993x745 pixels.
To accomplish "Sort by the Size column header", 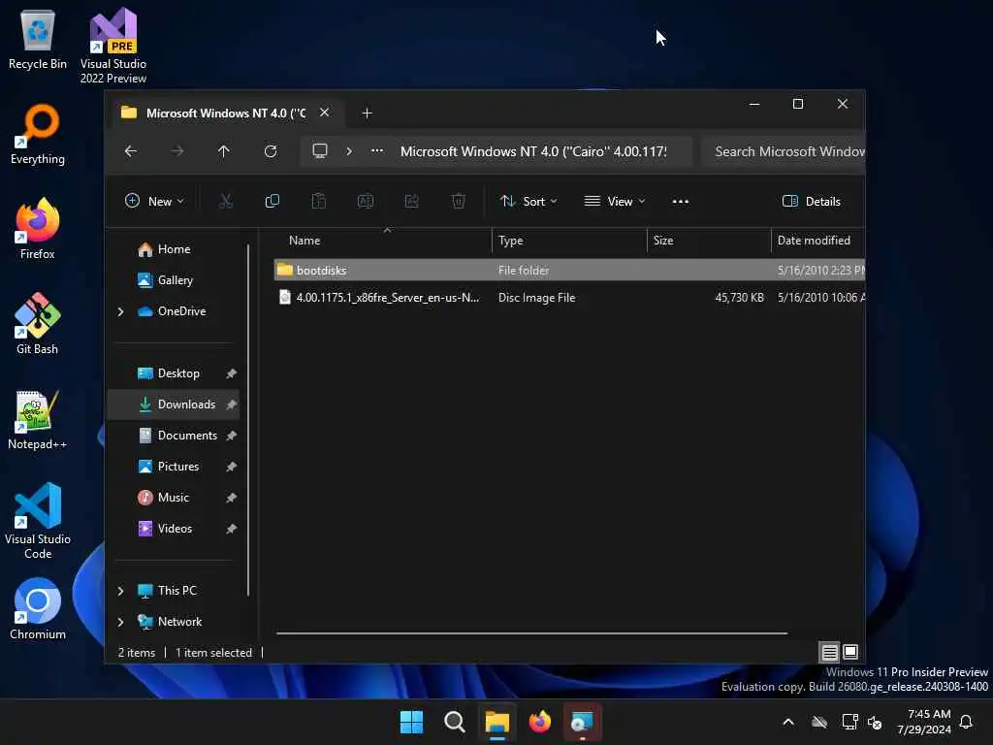I will click(709, 241).
